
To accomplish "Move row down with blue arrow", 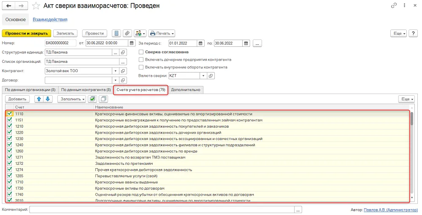I will pyautogui.click(x=48, y=99).
